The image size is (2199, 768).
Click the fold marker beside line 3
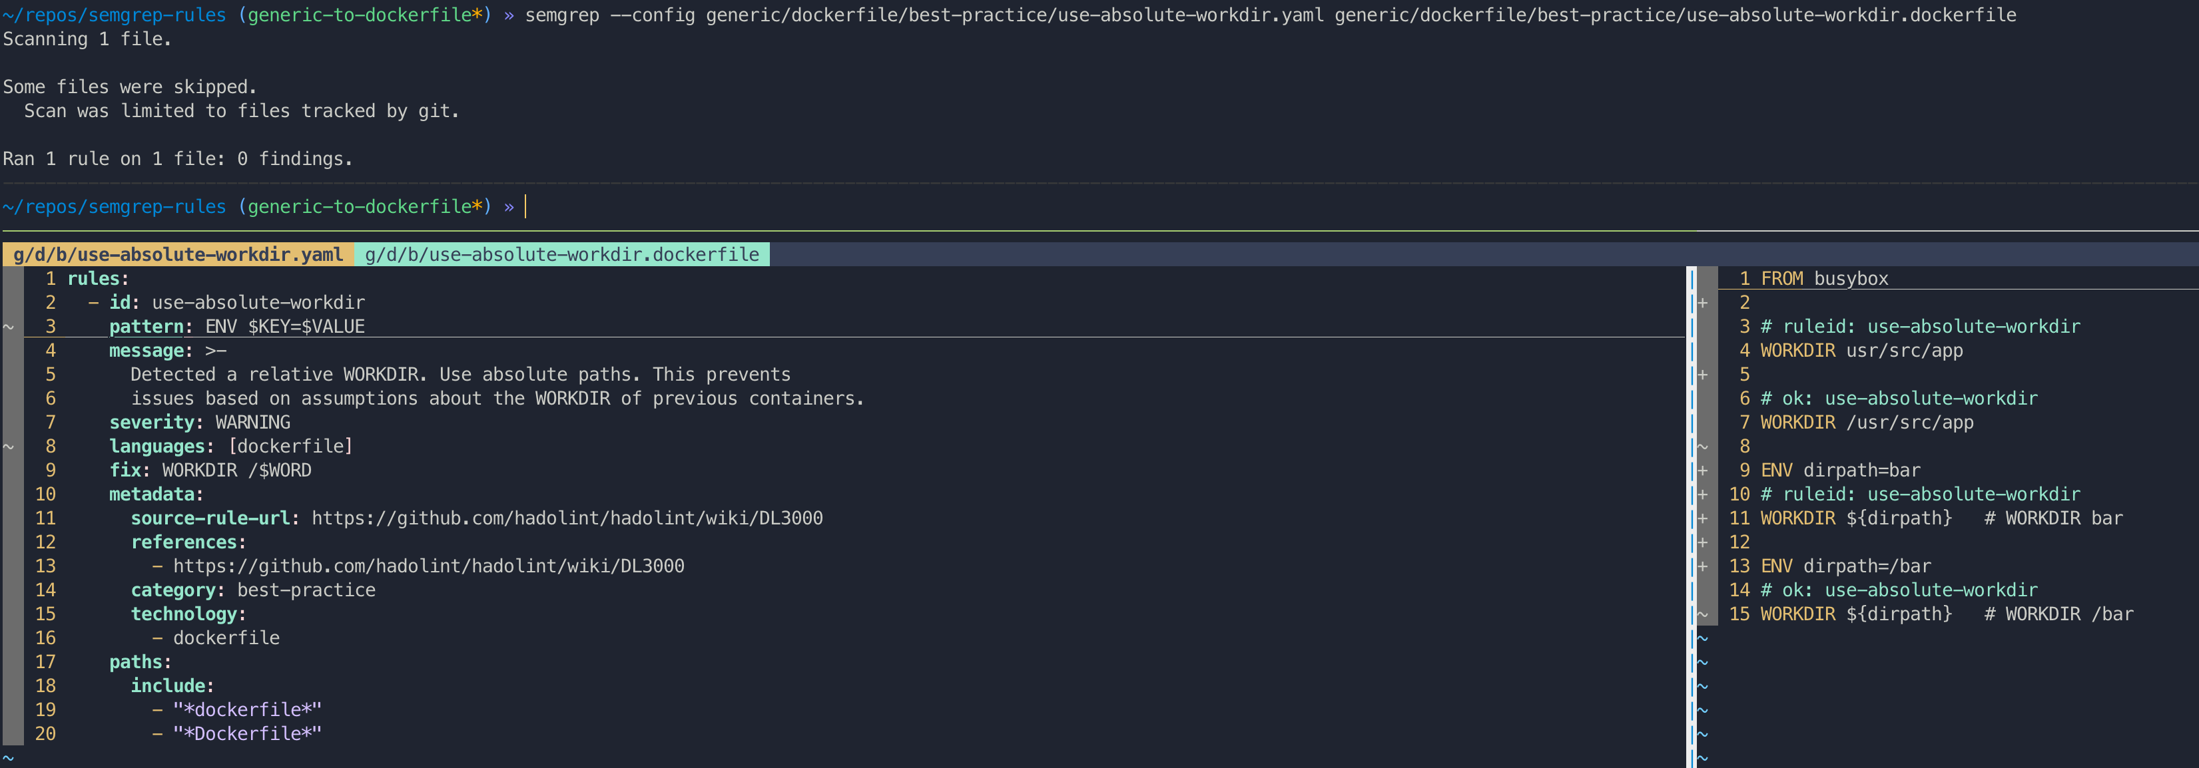click(8, 325)
